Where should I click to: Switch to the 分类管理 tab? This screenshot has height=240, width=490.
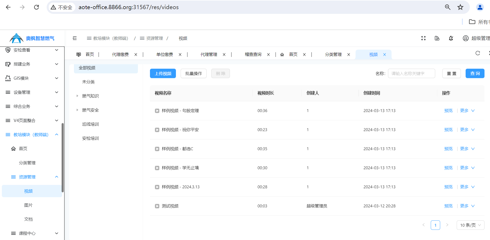(333, 55)
